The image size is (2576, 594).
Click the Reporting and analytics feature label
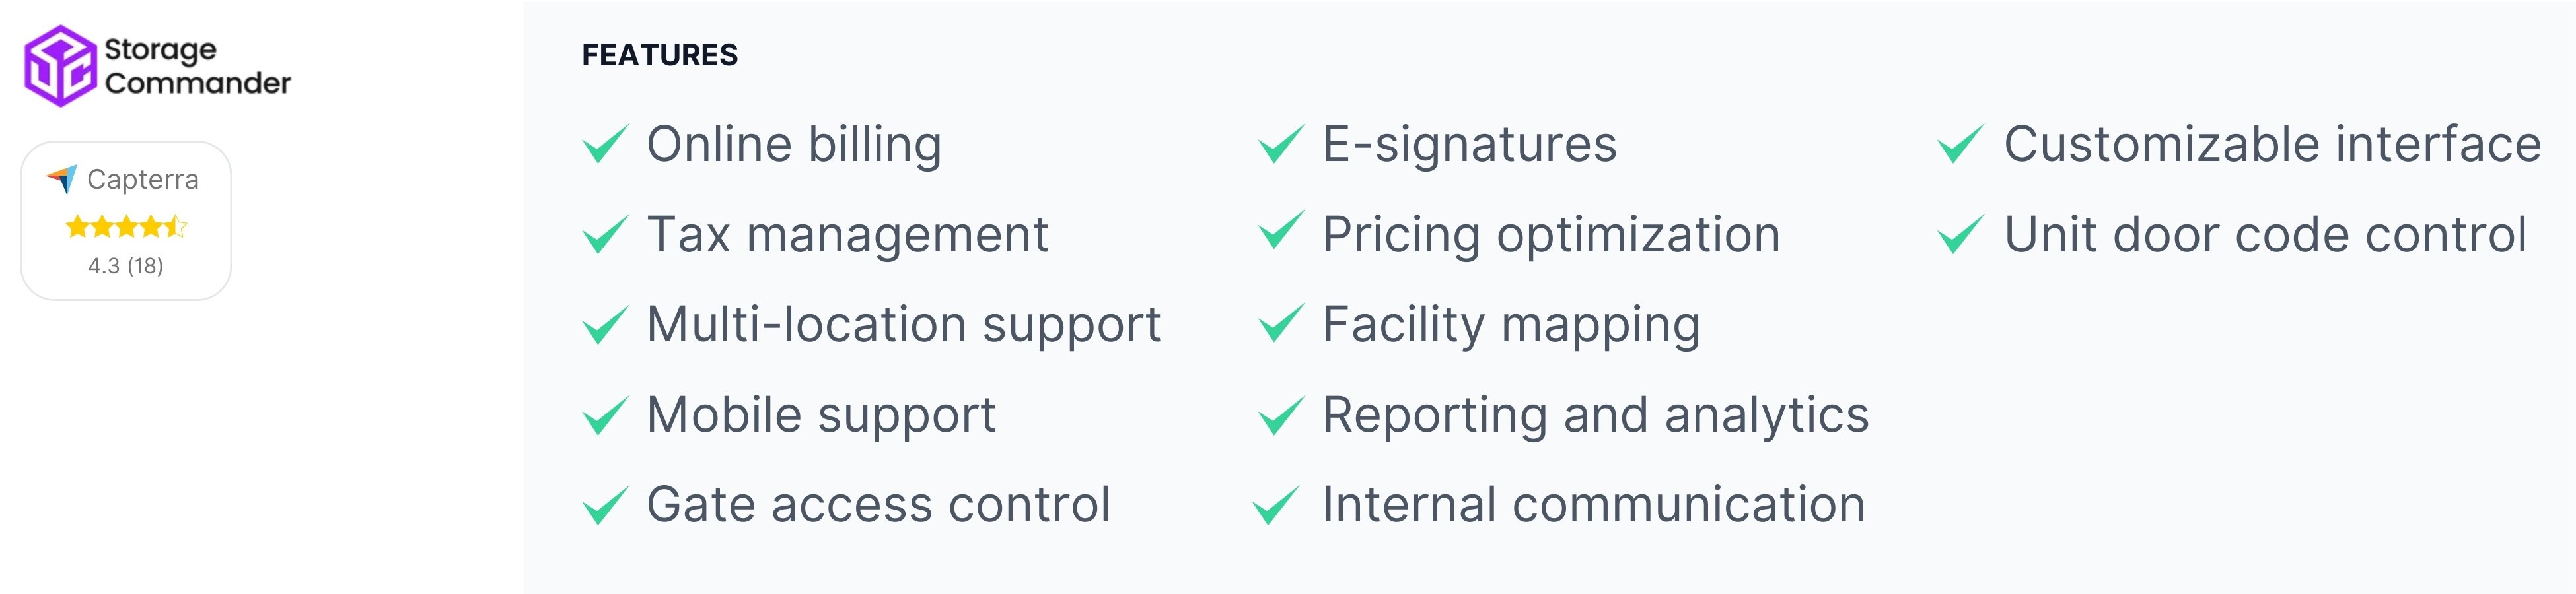pyautogui.click(x=1595, y=415)
